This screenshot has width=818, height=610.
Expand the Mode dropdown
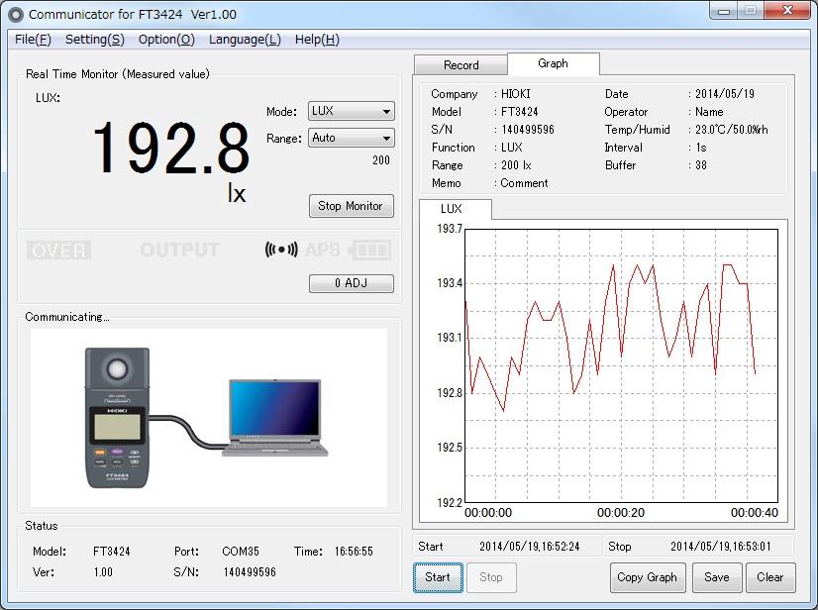pos(352,111)
